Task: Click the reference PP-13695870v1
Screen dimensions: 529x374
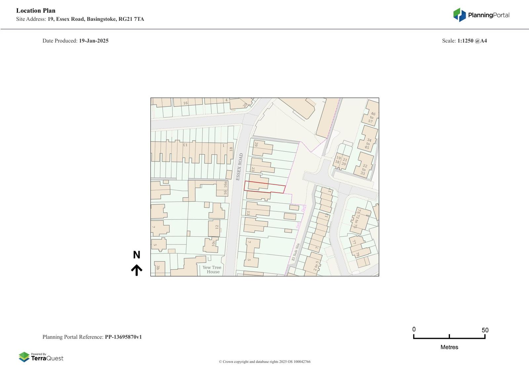Action: (123, 337)
